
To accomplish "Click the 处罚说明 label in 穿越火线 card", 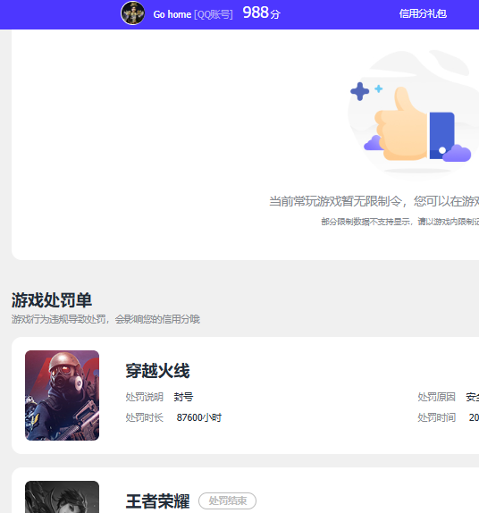I will click(x=144, y=397).
